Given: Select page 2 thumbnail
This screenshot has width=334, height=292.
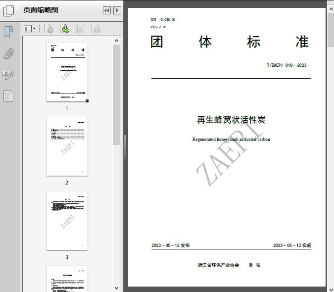Looking at the screenshot, I should click(x=67, y=146).
